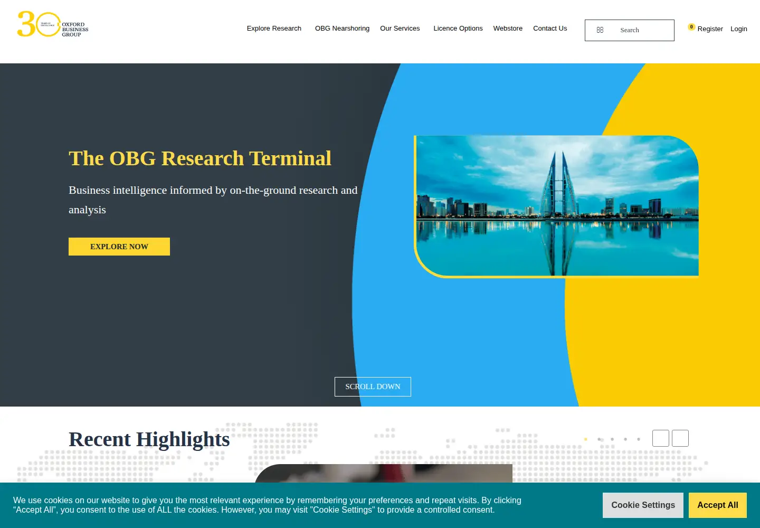Click the SCROLL DOWN button
The height and width of the screenshot is (528, 760).
[x=373, y=386]
